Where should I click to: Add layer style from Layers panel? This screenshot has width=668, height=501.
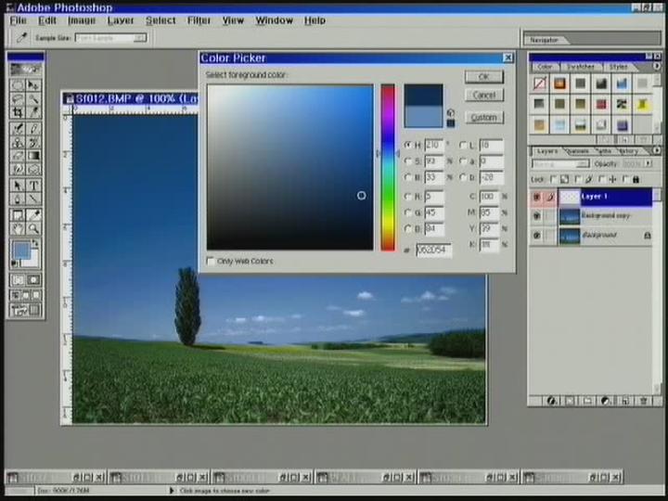[x=551, y=401]
